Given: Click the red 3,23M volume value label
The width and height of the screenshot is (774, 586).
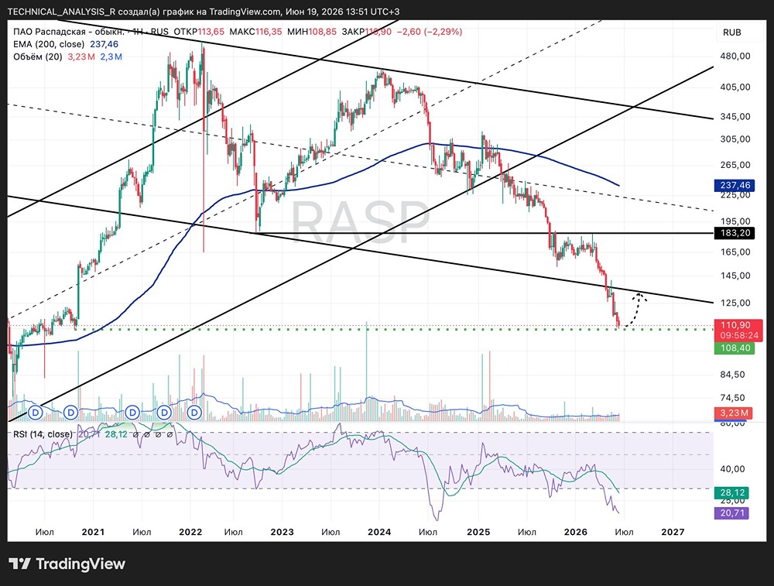Looking at the screenshot, I should [733, 413].
